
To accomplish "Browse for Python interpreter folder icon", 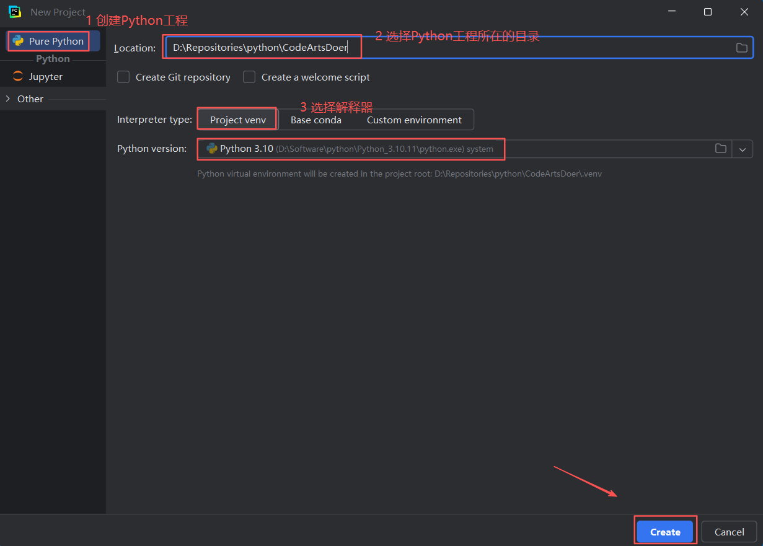I will [x=720, y=149].
